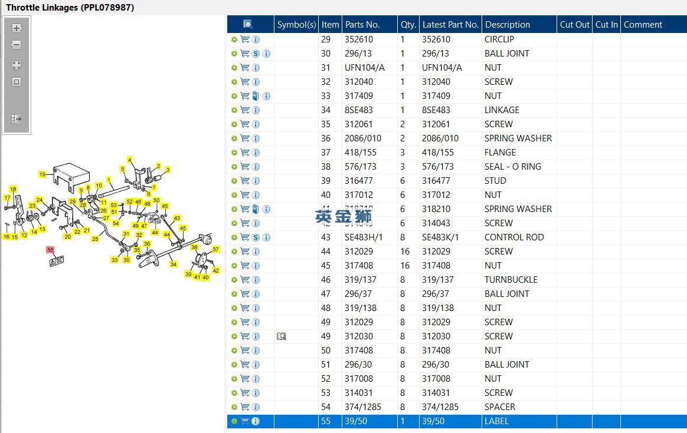687x433 pixels.
Task: Zoom out of the parts diagram
Action: point(16,45)
